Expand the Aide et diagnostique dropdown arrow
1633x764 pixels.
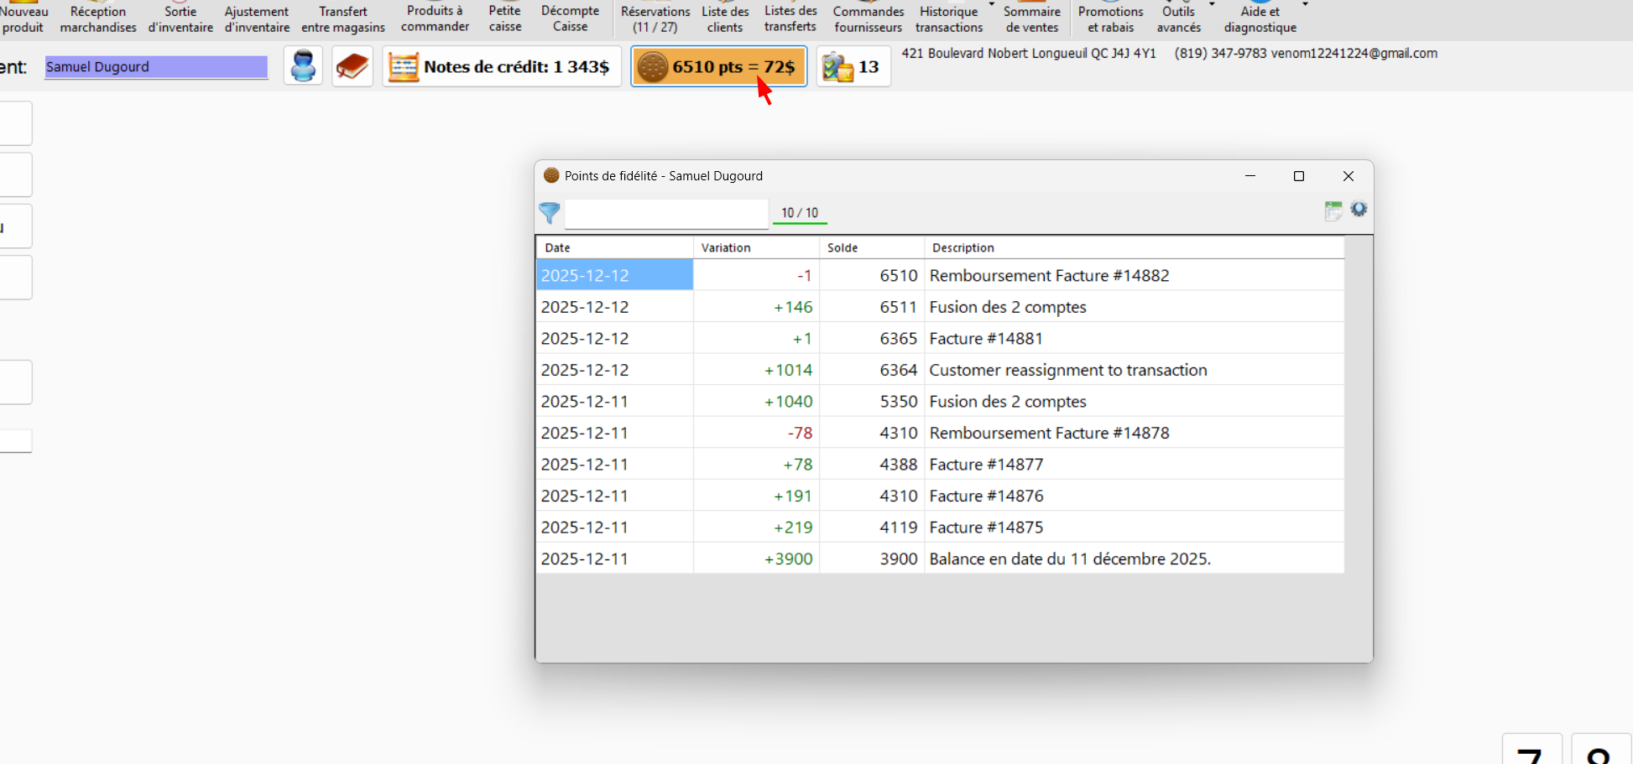click(x=1305, y=5)
